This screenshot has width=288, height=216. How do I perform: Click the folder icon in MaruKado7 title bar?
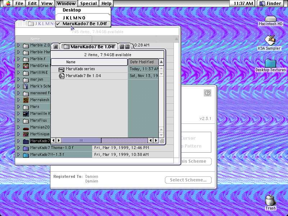pyautogui.click(x=67, y=47)
